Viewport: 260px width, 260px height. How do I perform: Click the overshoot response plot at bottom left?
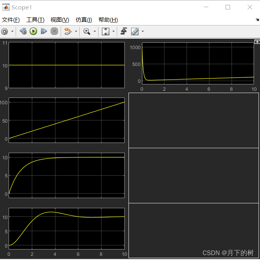pos(67,228)
